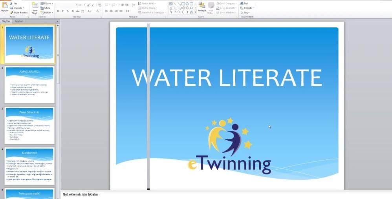This screenshot has height=199, width=392.
Task: Toggle center text alignment
Action: click(111, 11)
